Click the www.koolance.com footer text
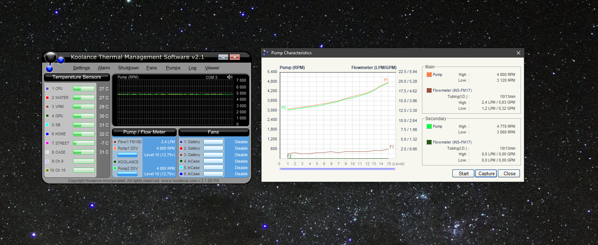The height and width of the screenshot is (245, 598). [179, 181]
